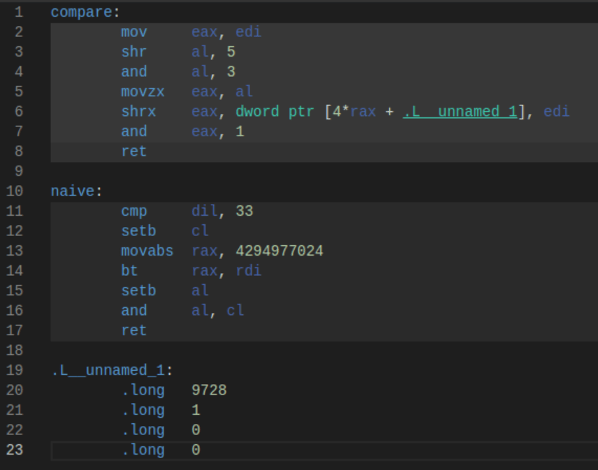This screenshot has width=598, height=470.
Task: Place cursor on the value 9728
Action: pos(209,390)
